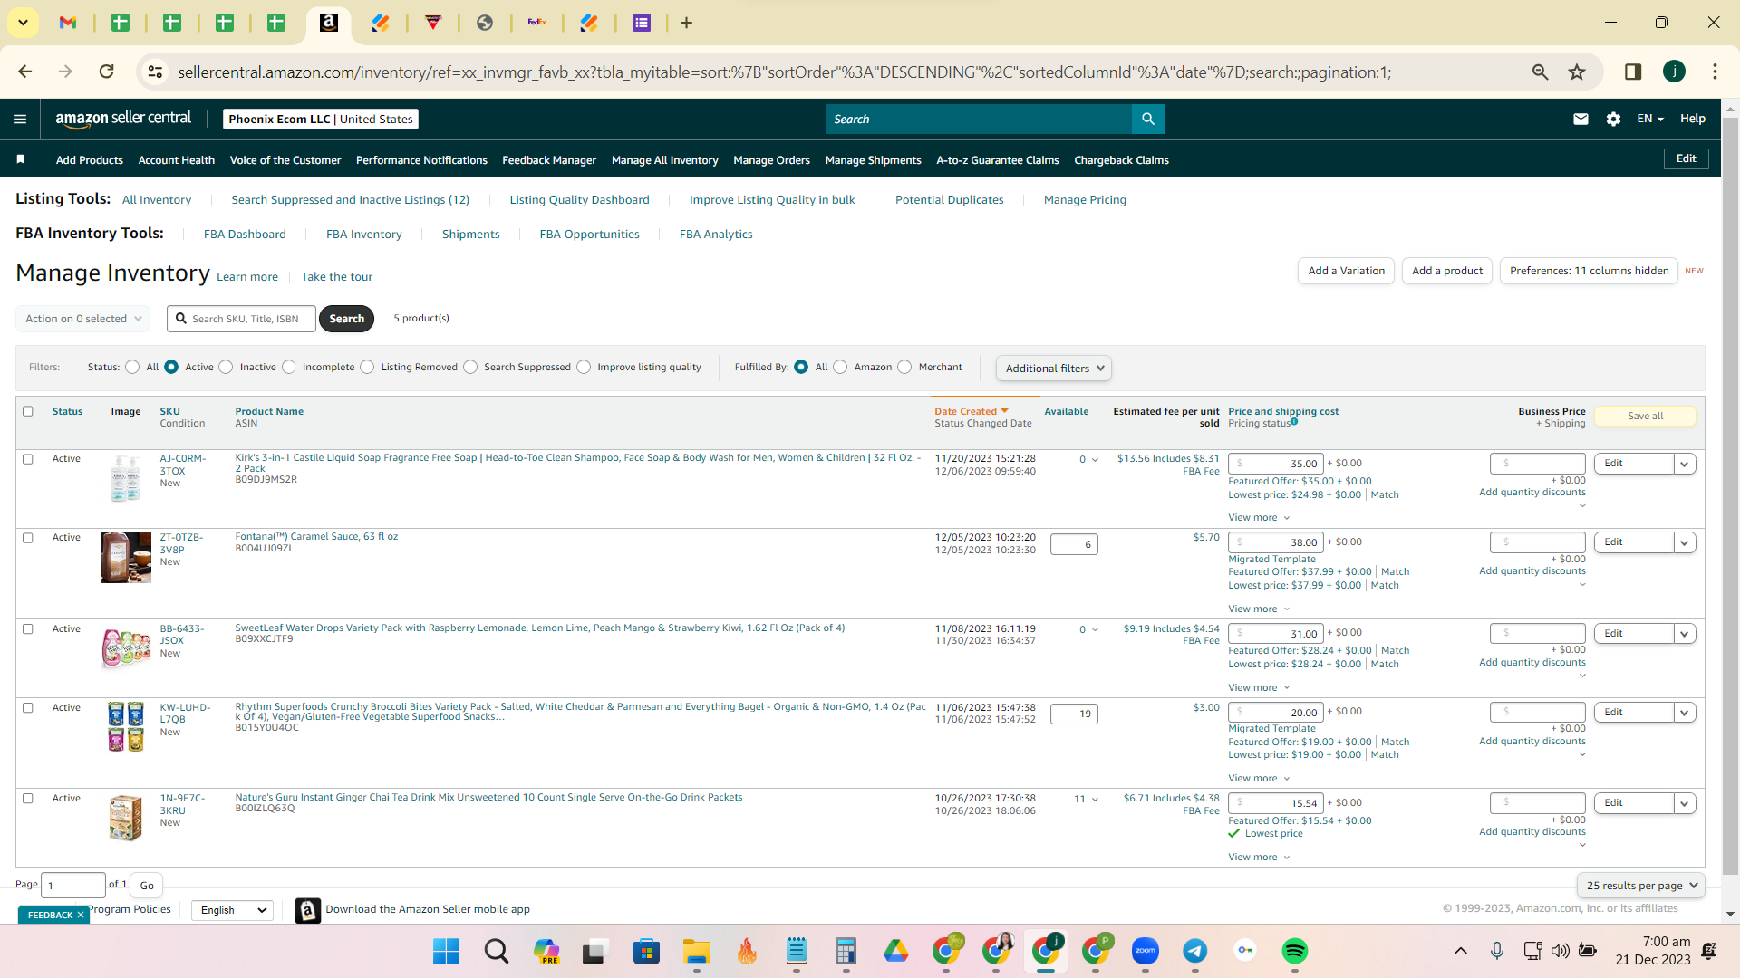
Task: Check the Kirk's Castile Soap row checkbox
Action: click(x=28, y=459)
